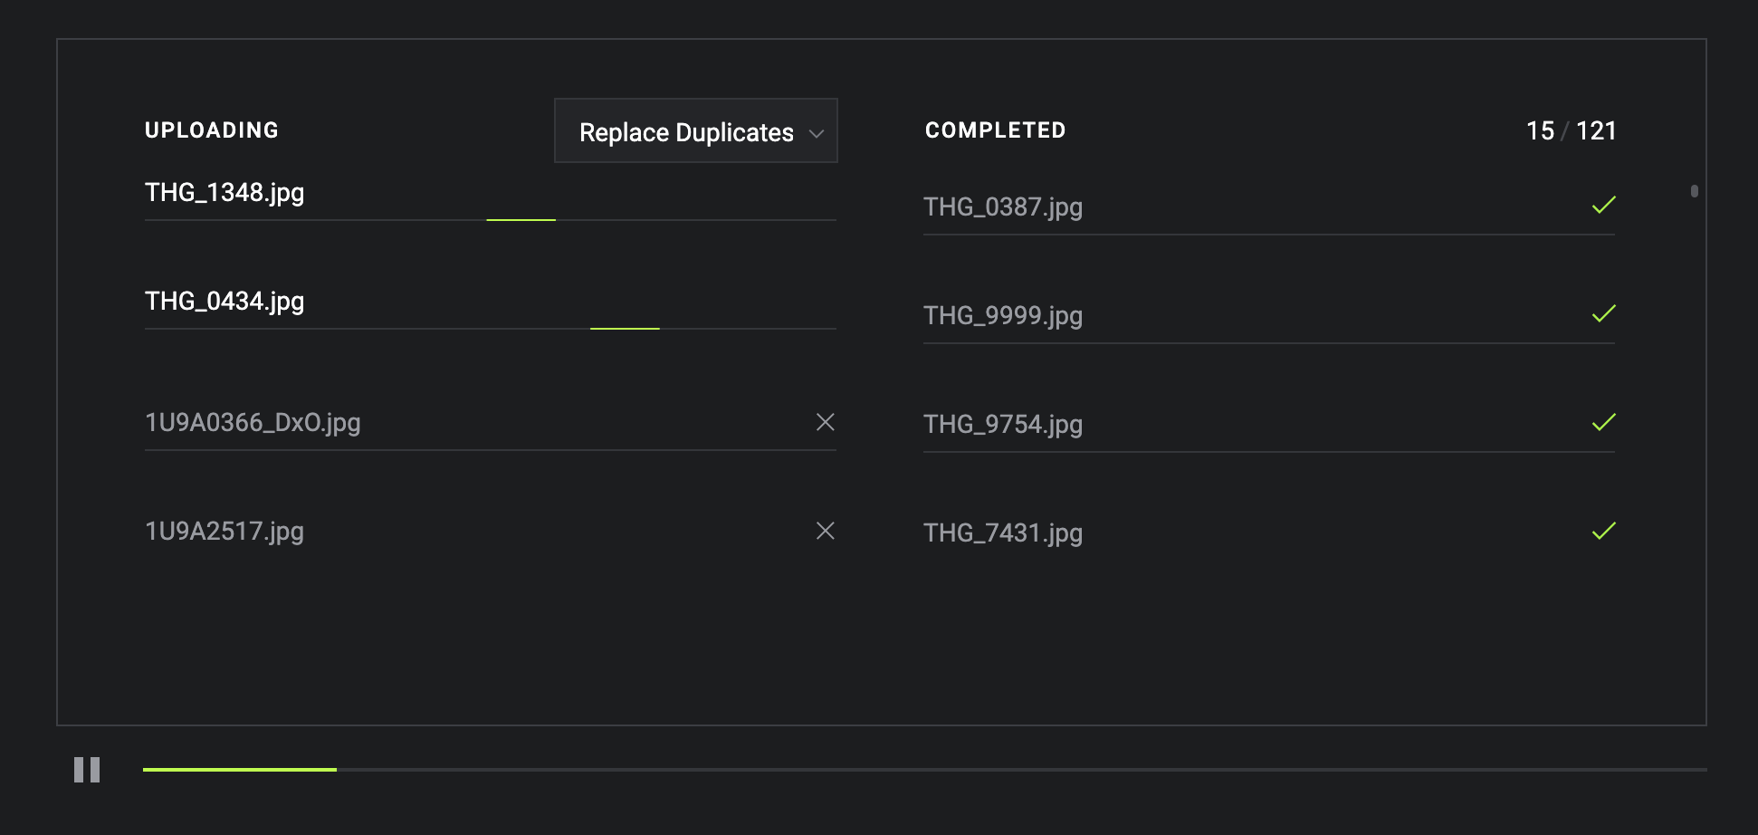Click the 15 / 121 completed counter
Viewport: 1758px width, 835px height.
(1572, 131)
